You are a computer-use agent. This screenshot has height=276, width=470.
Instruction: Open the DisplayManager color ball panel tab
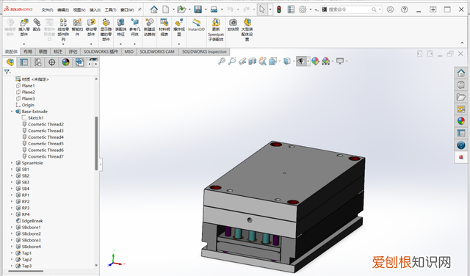(x=65, y=62)
